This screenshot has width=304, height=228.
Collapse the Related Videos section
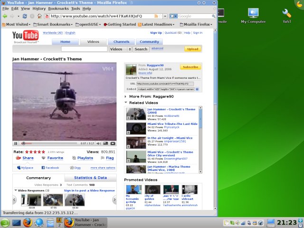[x=126, y=102]
